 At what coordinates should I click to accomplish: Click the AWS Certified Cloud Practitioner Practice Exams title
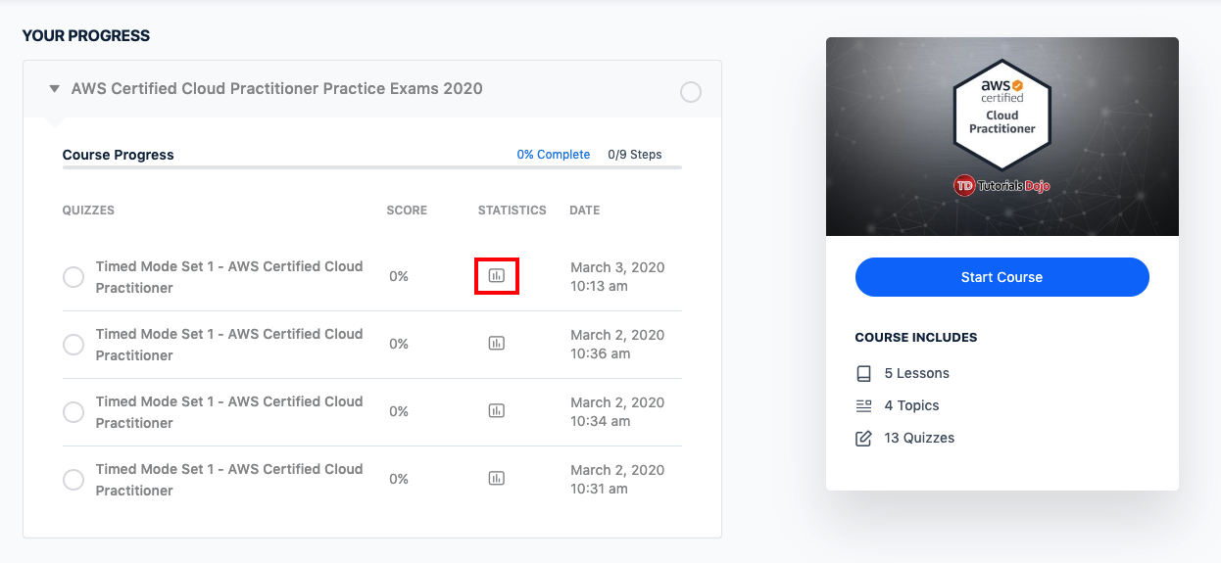click(276, 89)
